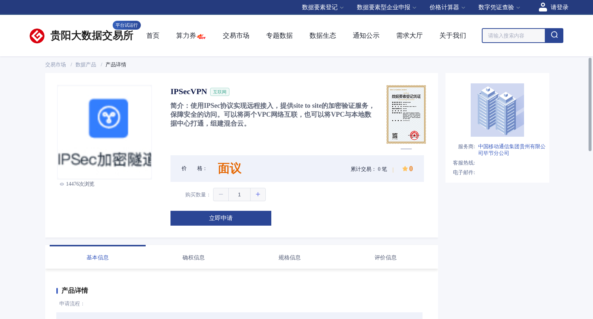Open the 数据要素登记凭证 certificate thumbnail
The width and height of the screenshot is (593, 319).
click(406, 114)
